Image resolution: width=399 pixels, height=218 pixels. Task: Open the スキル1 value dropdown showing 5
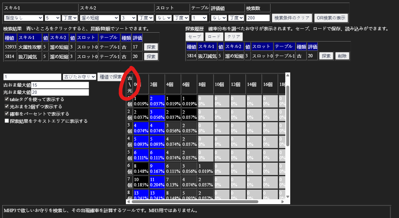(53, 18)
